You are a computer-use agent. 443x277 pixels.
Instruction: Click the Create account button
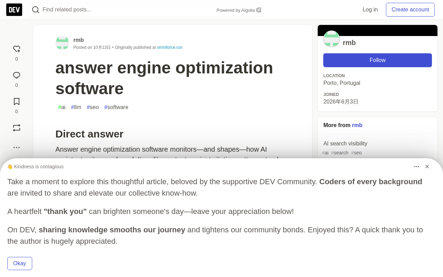tap(410, 10)
